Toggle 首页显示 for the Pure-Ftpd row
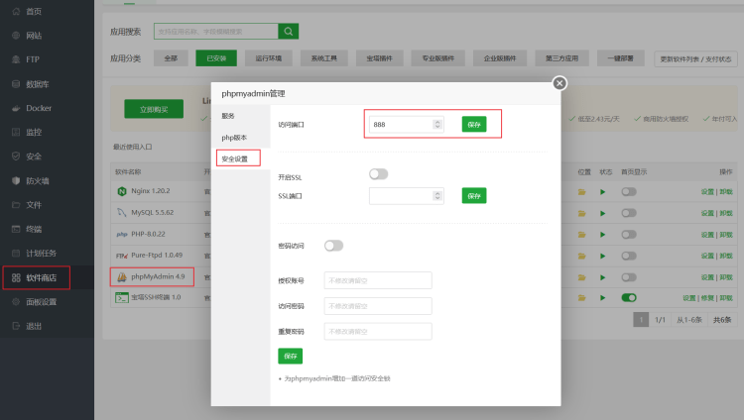This screenshot has height=420, width=744. pos(629,256)
